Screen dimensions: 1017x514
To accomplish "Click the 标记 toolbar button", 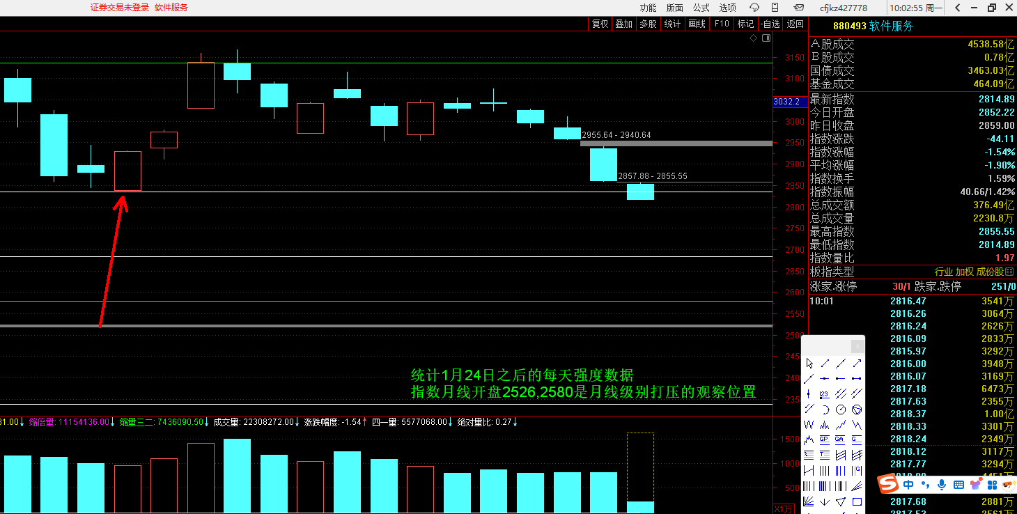I will (745, 24).
